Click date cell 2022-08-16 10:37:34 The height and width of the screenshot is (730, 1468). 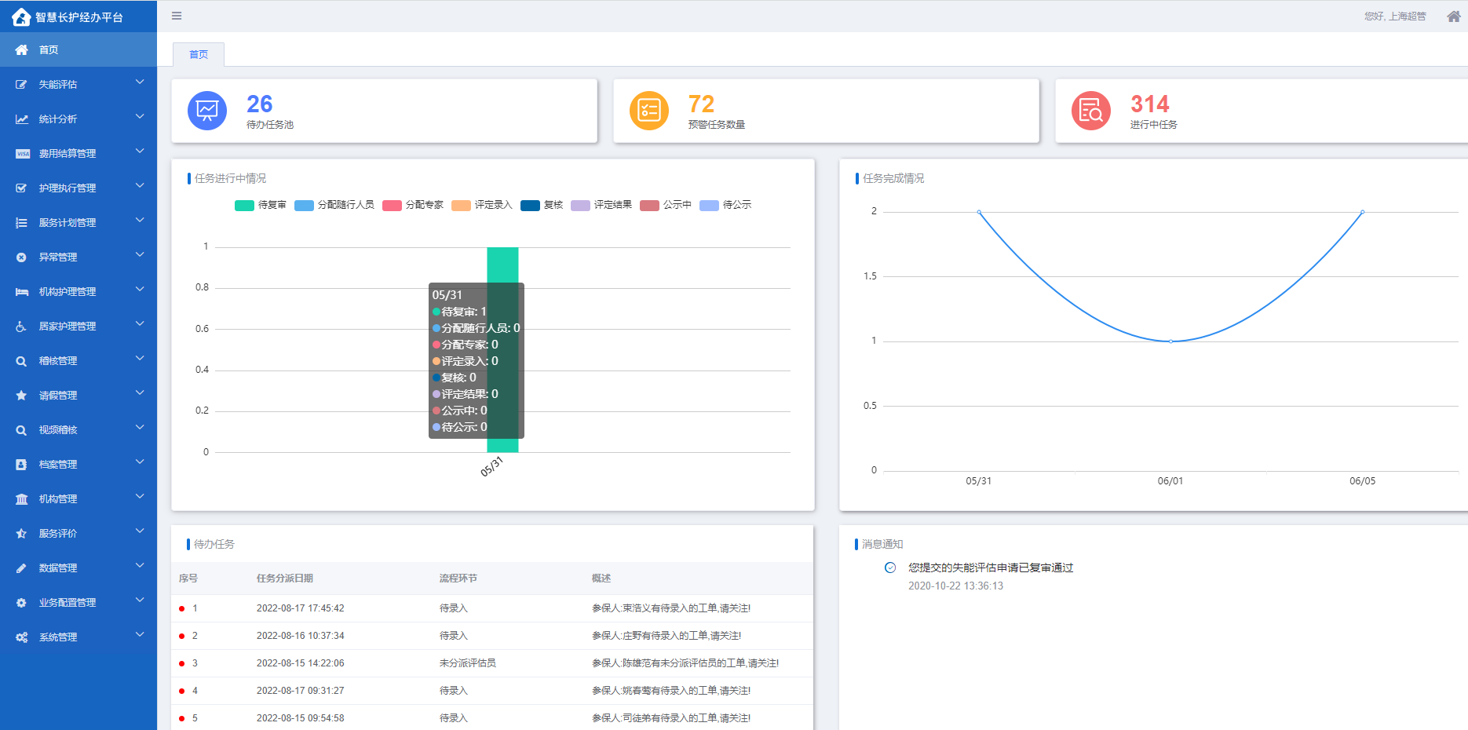click(x=301, y=636)
